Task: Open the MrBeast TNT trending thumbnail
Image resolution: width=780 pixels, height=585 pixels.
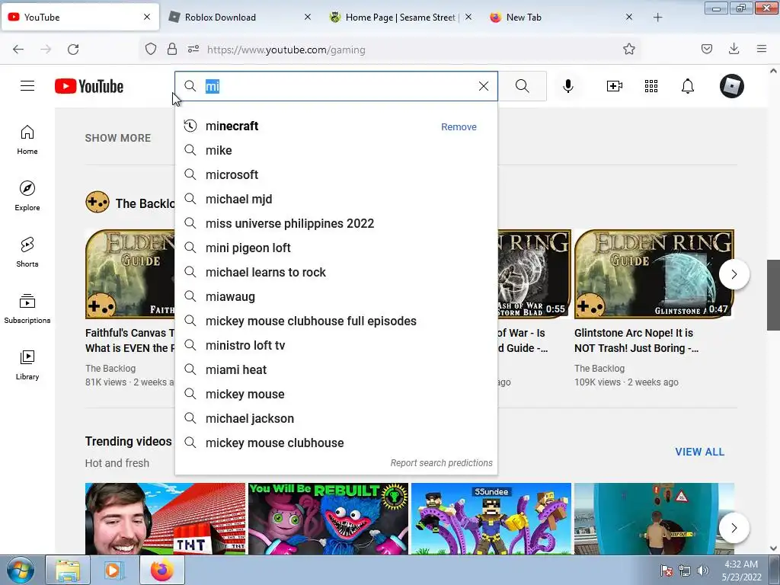Action: [165, 519]
